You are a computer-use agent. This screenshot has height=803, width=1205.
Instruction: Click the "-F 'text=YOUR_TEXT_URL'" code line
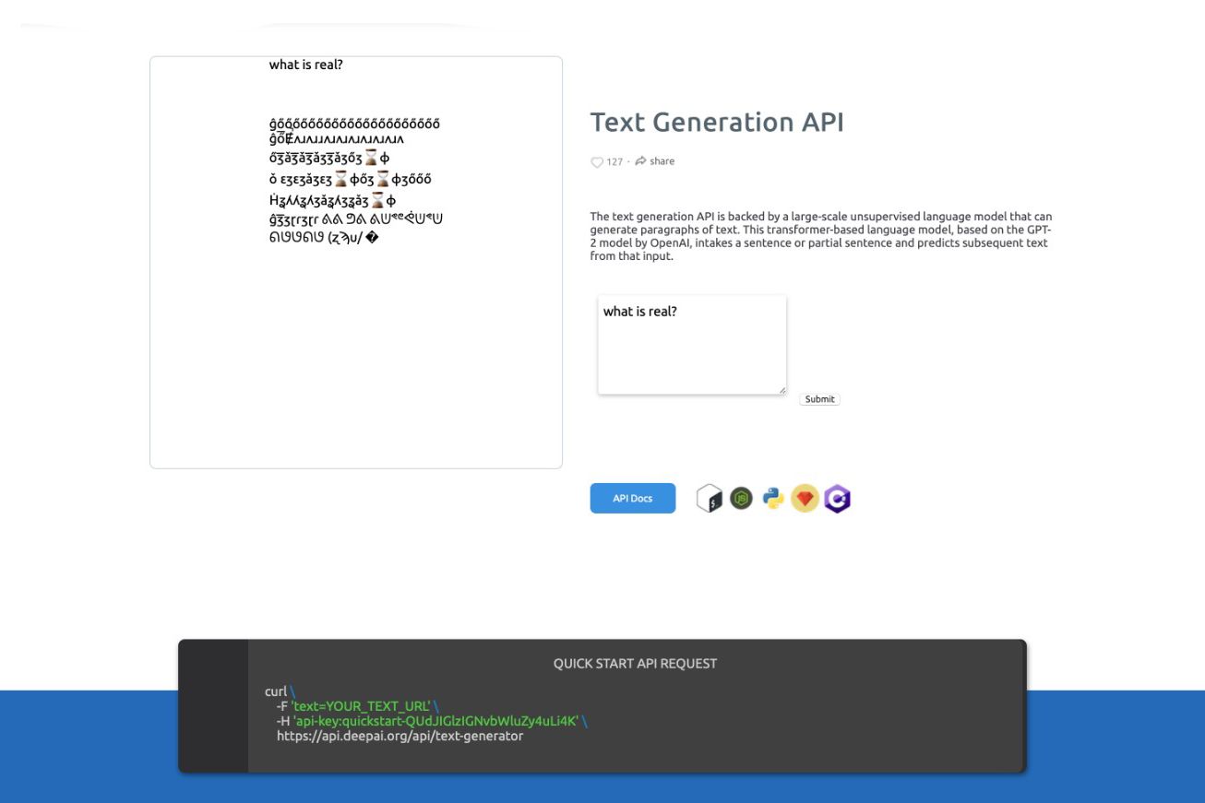353,706
